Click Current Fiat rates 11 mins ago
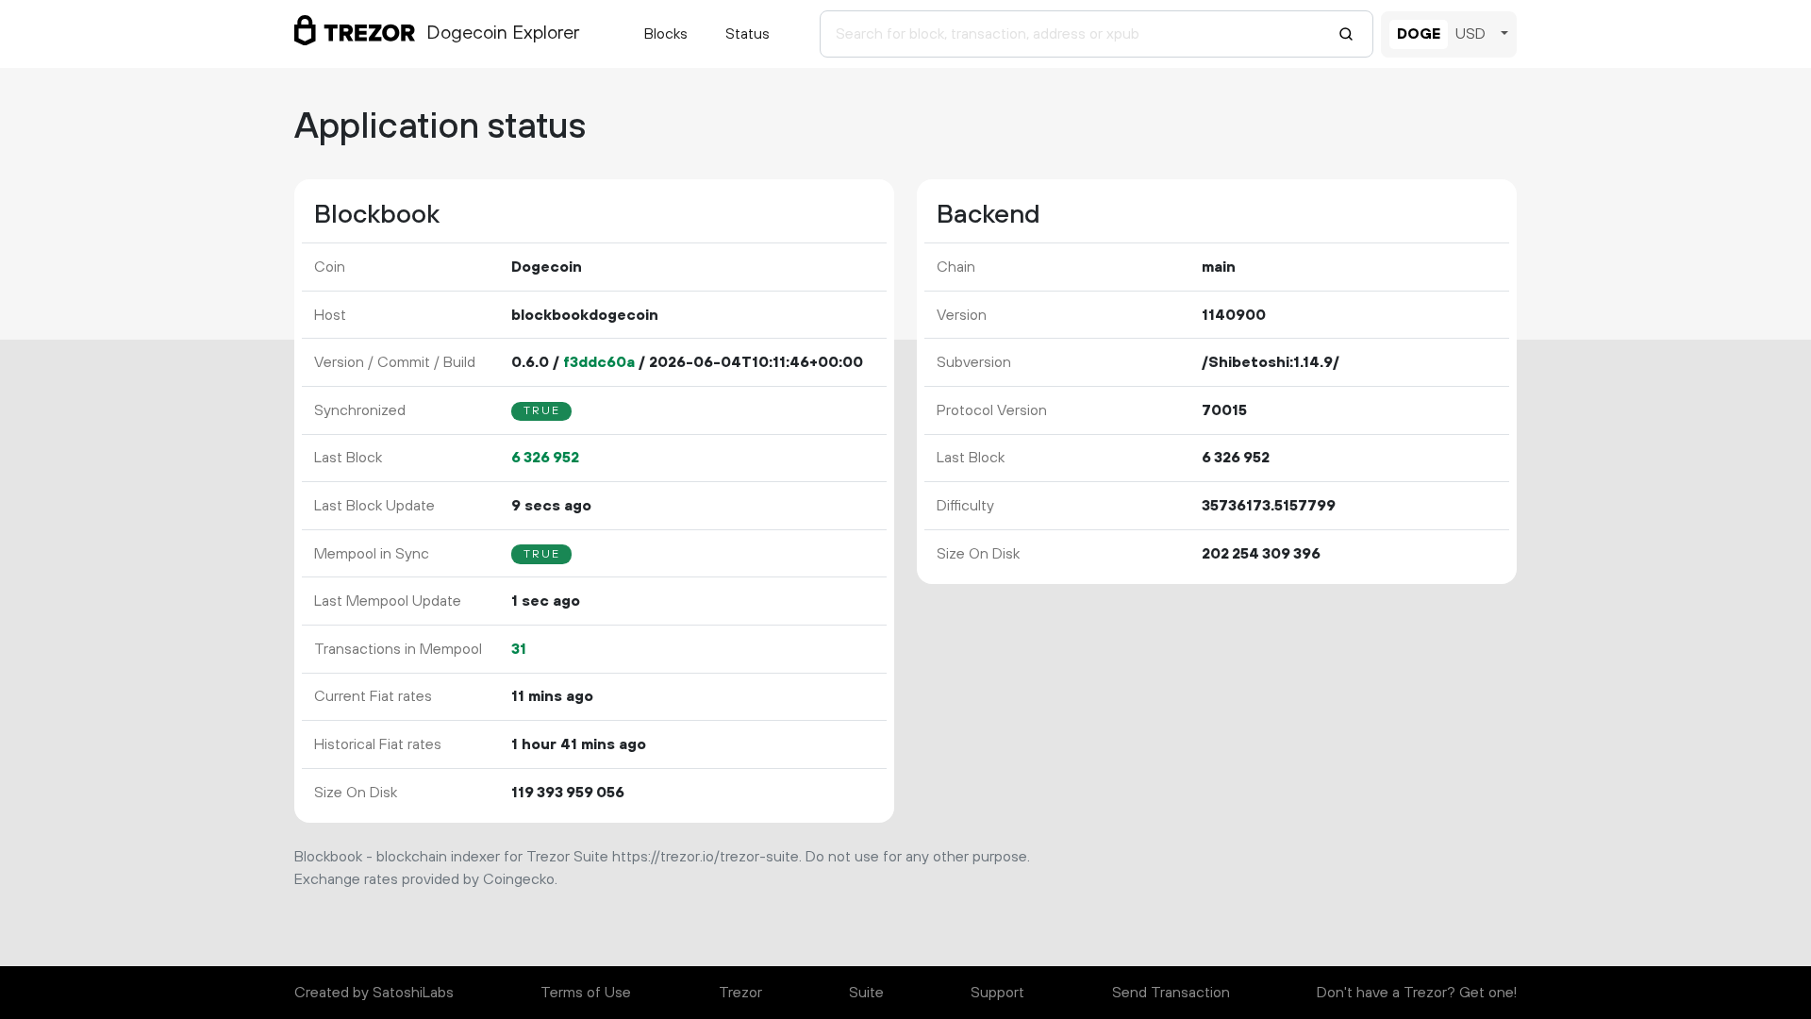The image size is (1811, 1019). tap(552, 696)
